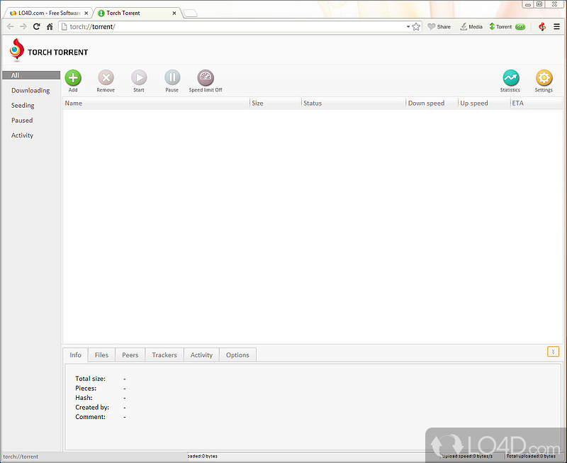Click the Torch Torrent logo

pos(49,50)
